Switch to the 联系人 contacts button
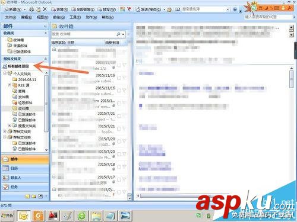Image resolution: width=297 pixels, height=222 pixels. pyautogui.click(x=25, y=178)
